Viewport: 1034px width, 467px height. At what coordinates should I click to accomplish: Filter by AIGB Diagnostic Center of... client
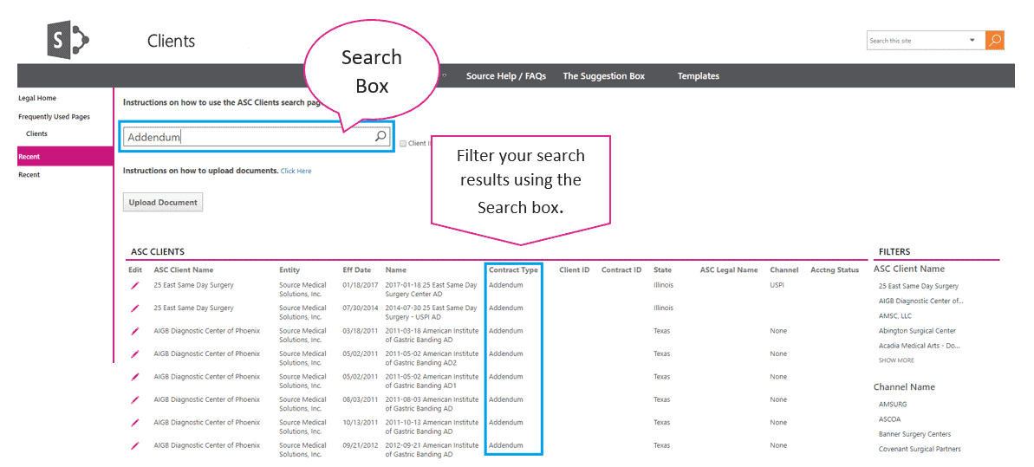click(921, 301)
